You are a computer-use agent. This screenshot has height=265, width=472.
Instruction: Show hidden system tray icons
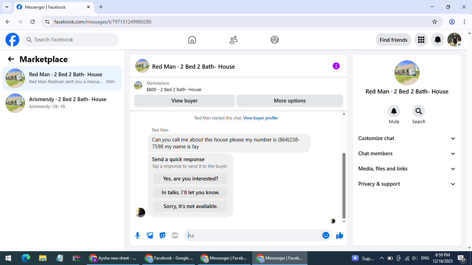(x=381, y=258)
